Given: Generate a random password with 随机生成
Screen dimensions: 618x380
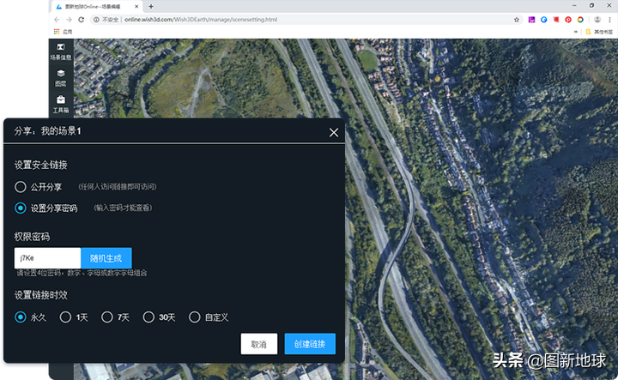Looking at the screenshot, I should click(x=106, y=258).
